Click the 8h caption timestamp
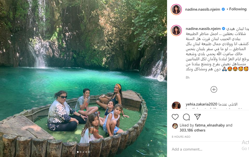Viewport: 249px width, 157px height. click(x=187, y=78)
